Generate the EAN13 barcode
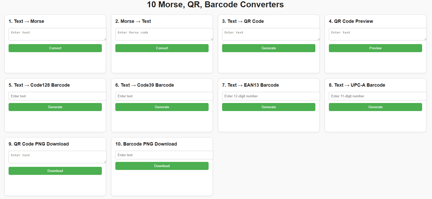 [269, 107]
